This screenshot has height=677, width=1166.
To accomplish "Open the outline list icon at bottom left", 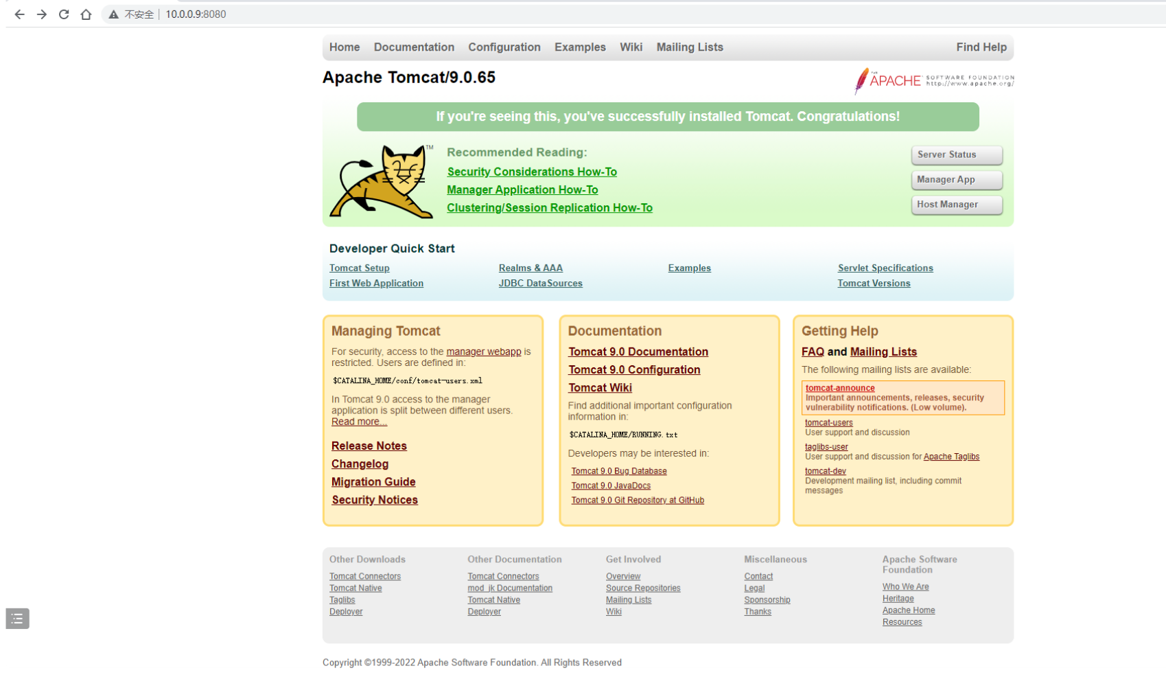I will [17, 619].
